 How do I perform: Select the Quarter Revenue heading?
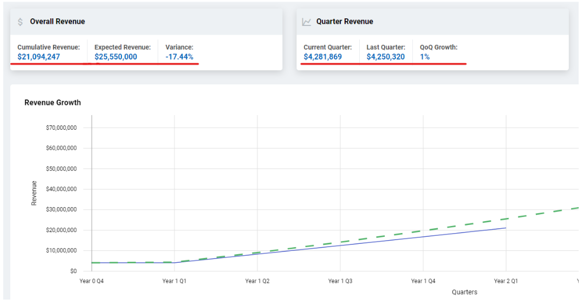point(345,22)
